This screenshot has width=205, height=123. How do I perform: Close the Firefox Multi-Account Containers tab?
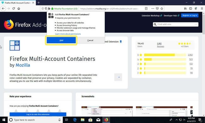33,3
